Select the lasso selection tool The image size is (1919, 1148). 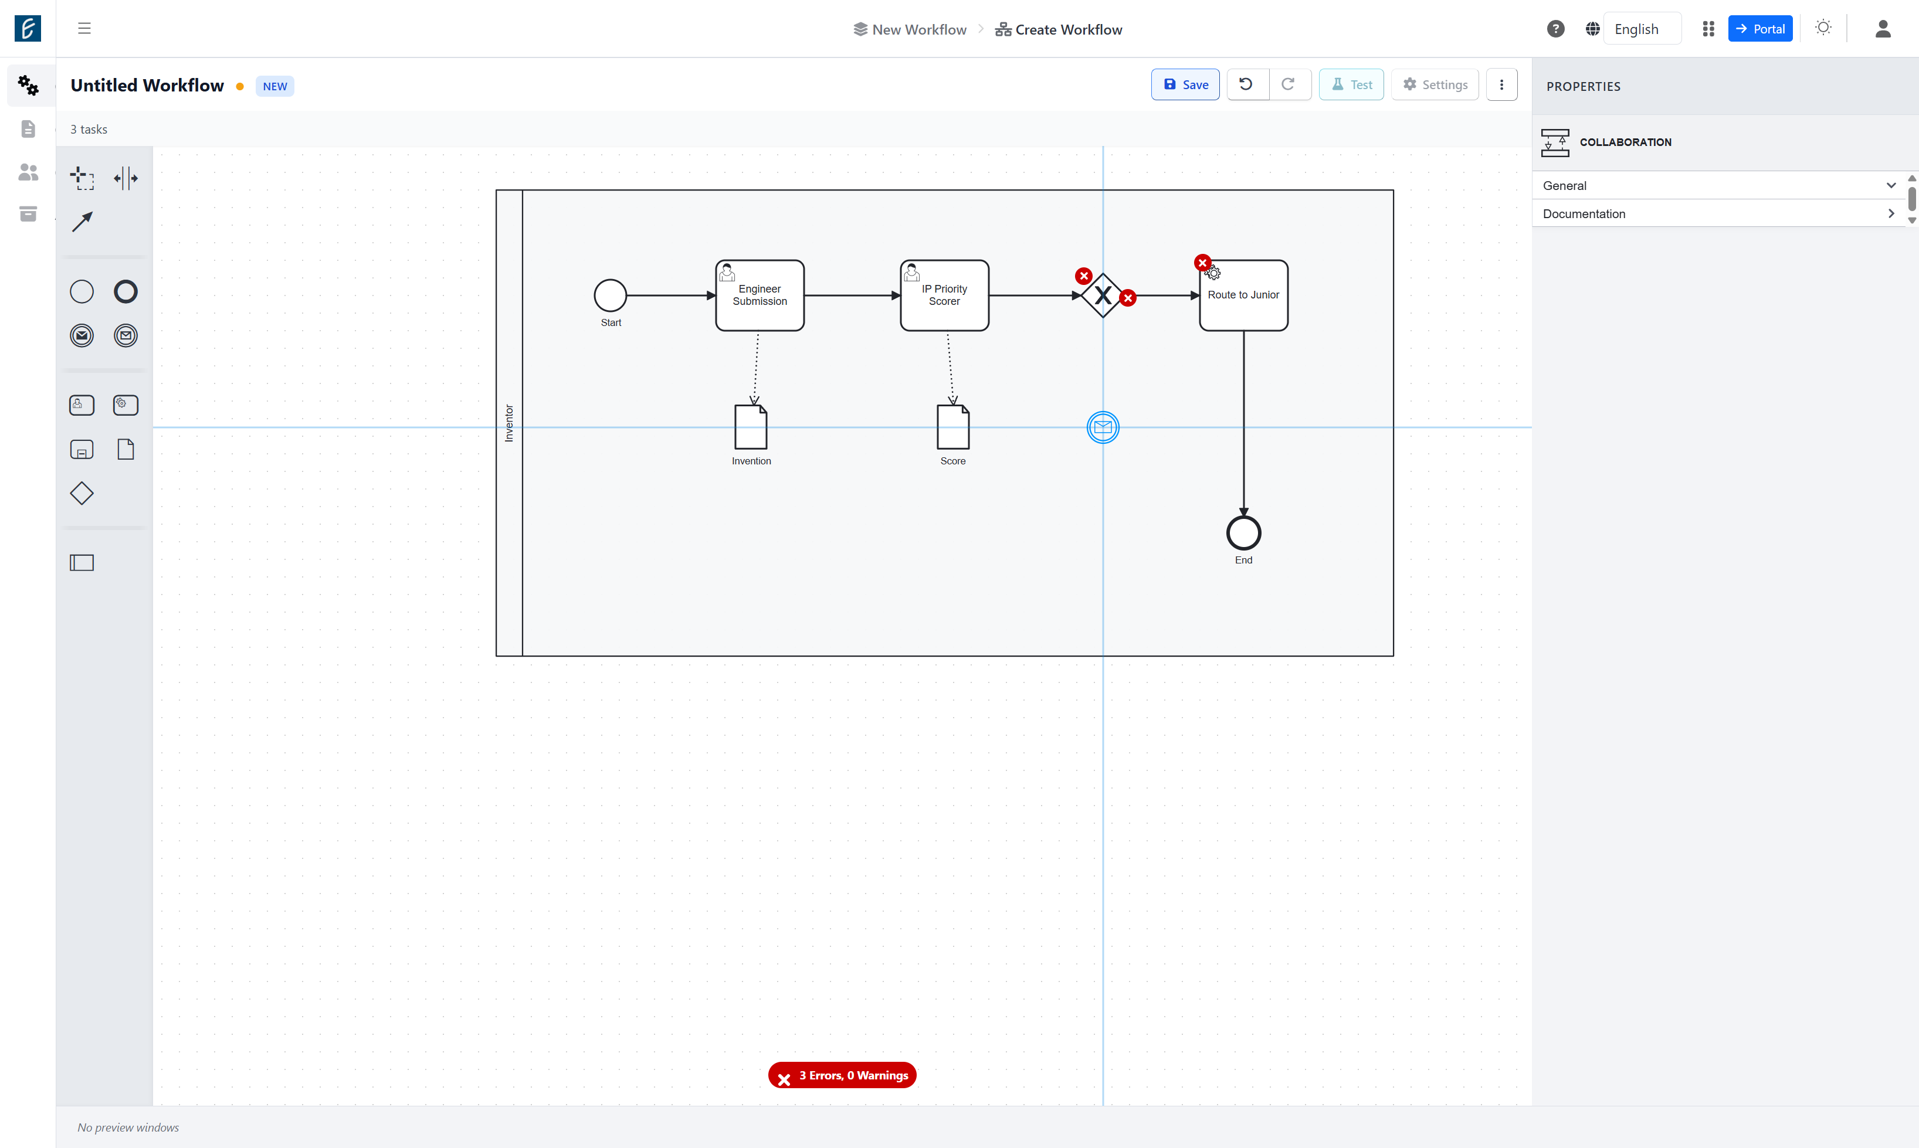point(82,178)
